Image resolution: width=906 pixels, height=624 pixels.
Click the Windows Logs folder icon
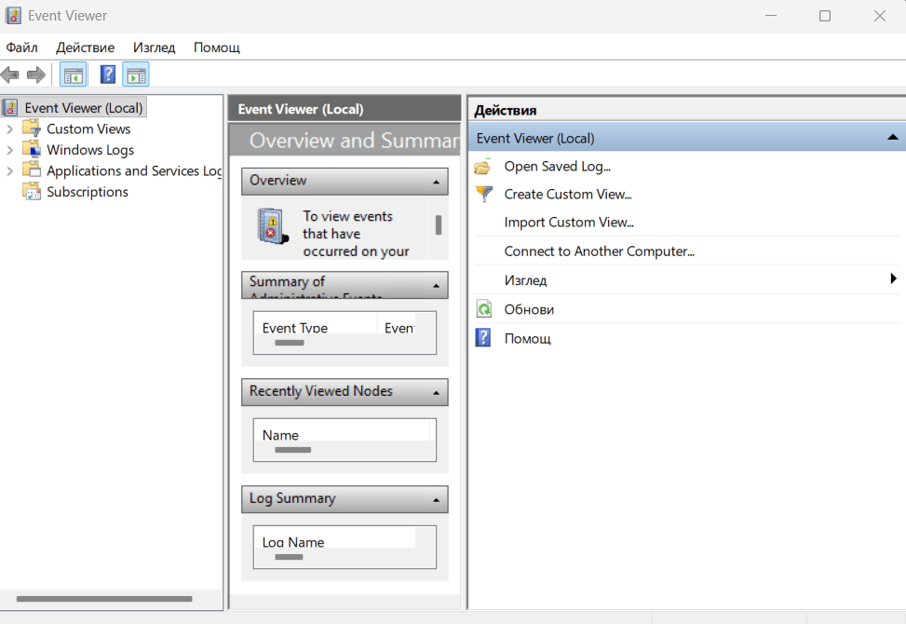pos(32,149)
